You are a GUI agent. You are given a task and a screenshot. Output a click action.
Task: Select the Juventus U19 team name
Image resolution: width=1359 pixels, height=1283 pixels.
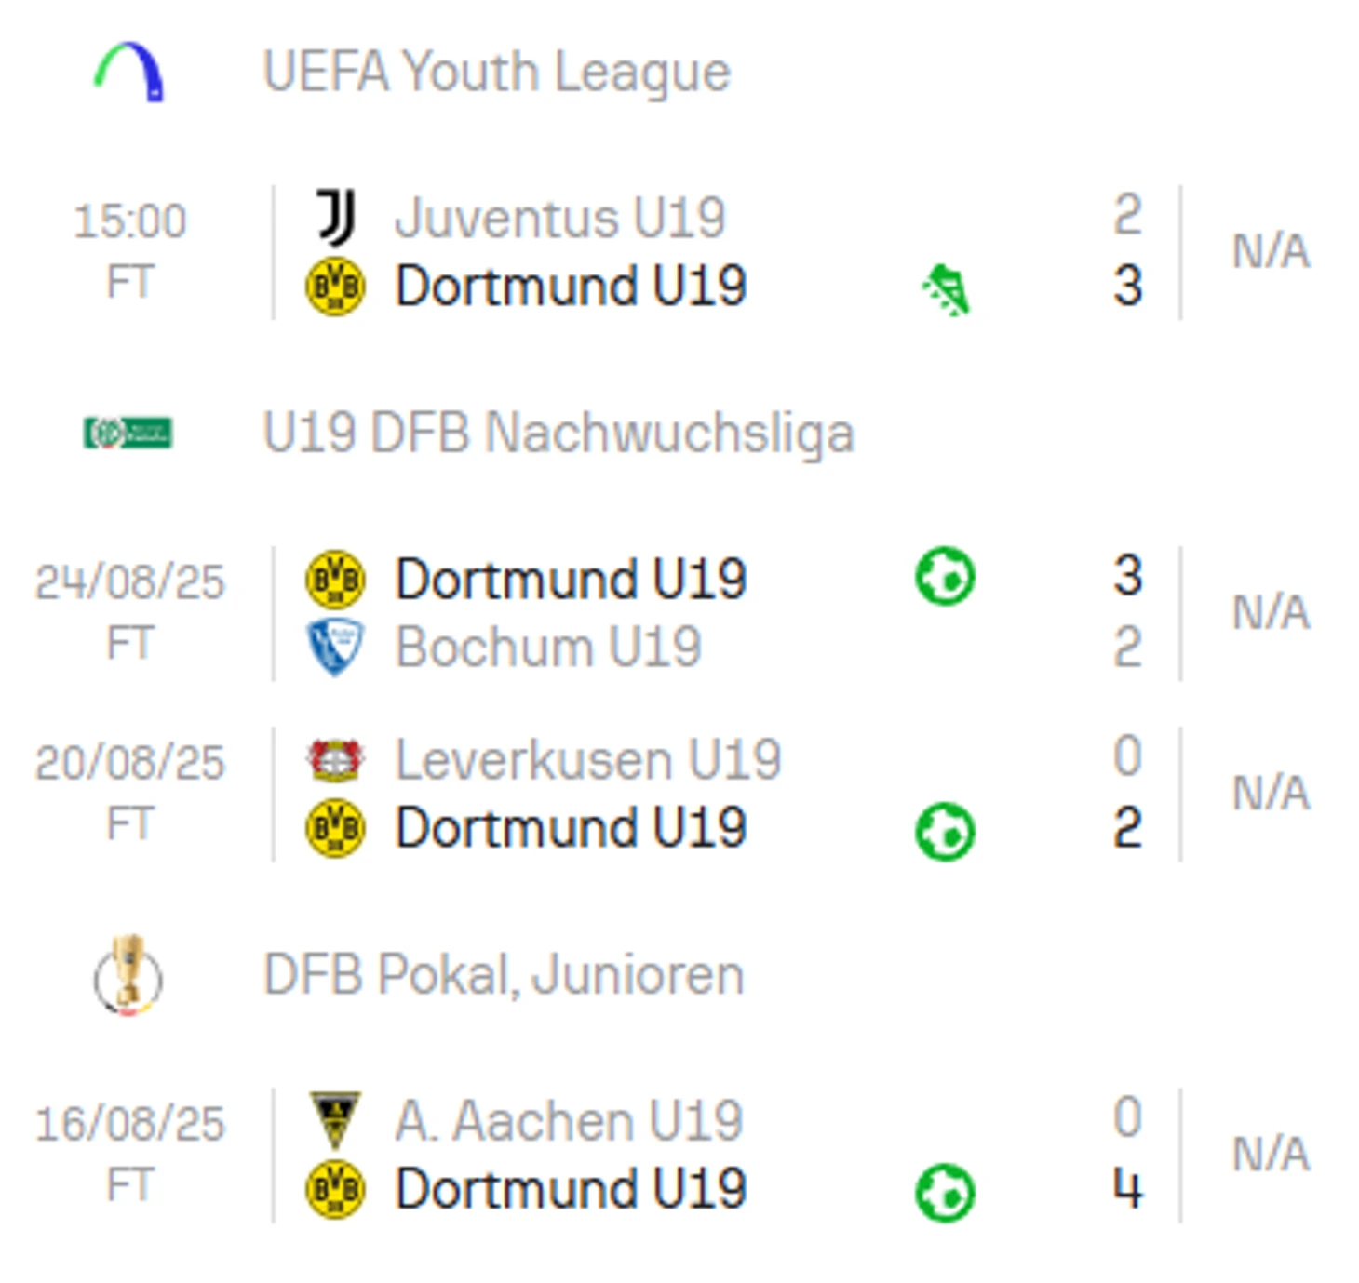pos(559,218)
